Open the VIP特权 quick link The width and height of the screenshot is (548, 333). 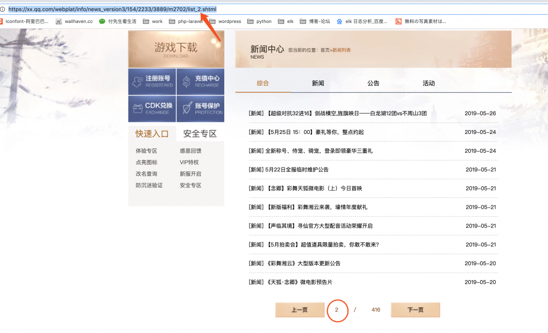189,162
